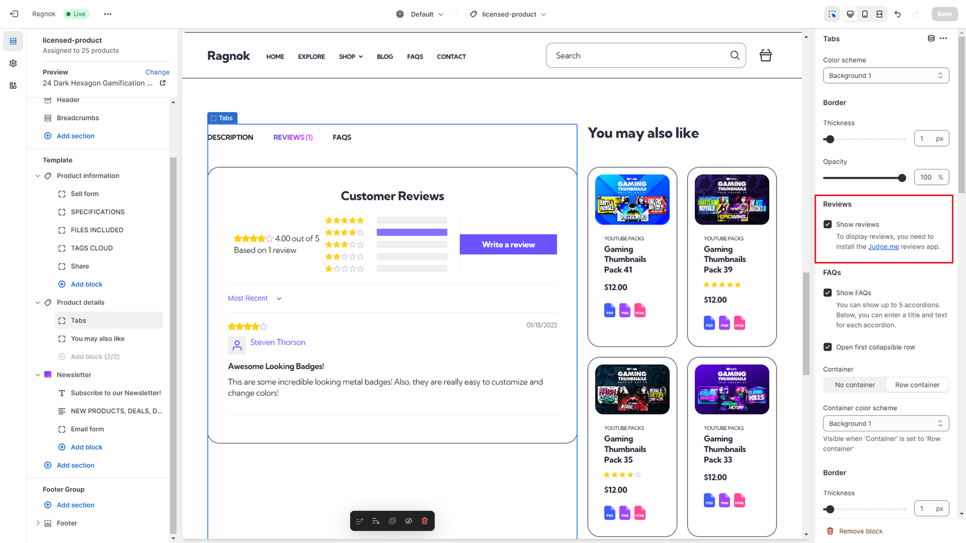Click the Breadcrumbs section icon
The height and width of the screenshot is (543, 966).
[48, 118]
